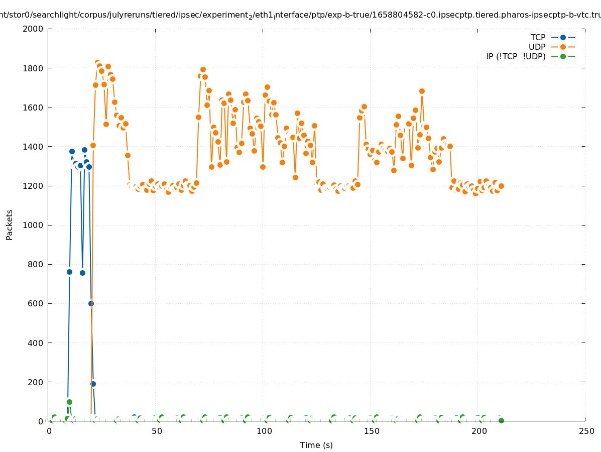Screen dimensions: 601x452
Task: Click the 250 tick on the x-axis
Action: click(586, 431)
